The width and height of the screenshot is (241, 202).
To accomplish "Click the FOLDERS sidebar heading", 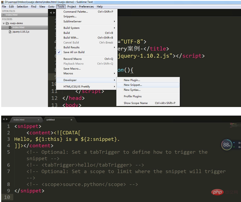I will pyautogui.click(x=7, y=19).
